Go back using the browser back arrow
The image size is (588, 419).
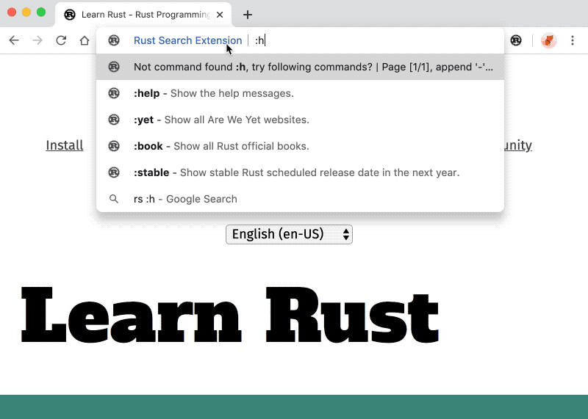(x=14, y=40)
